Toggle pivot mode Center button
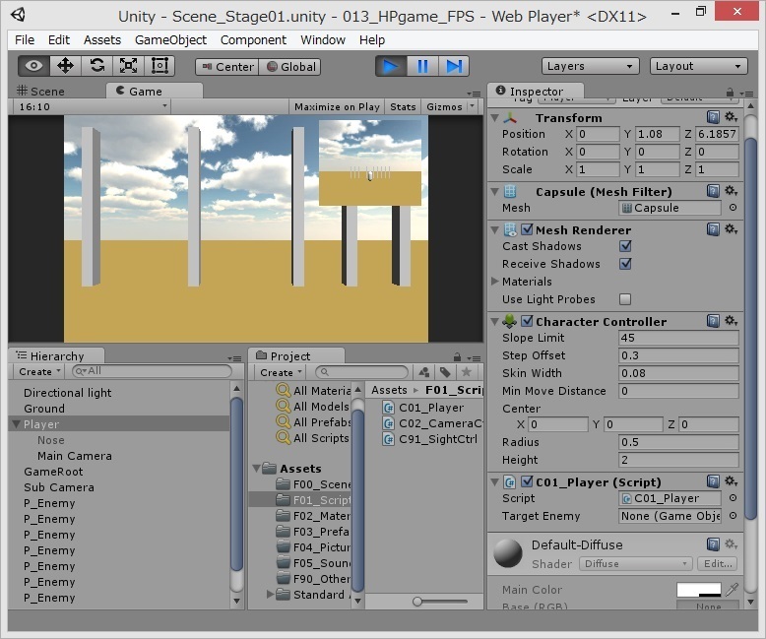766x639 pixels. point(227,67)
